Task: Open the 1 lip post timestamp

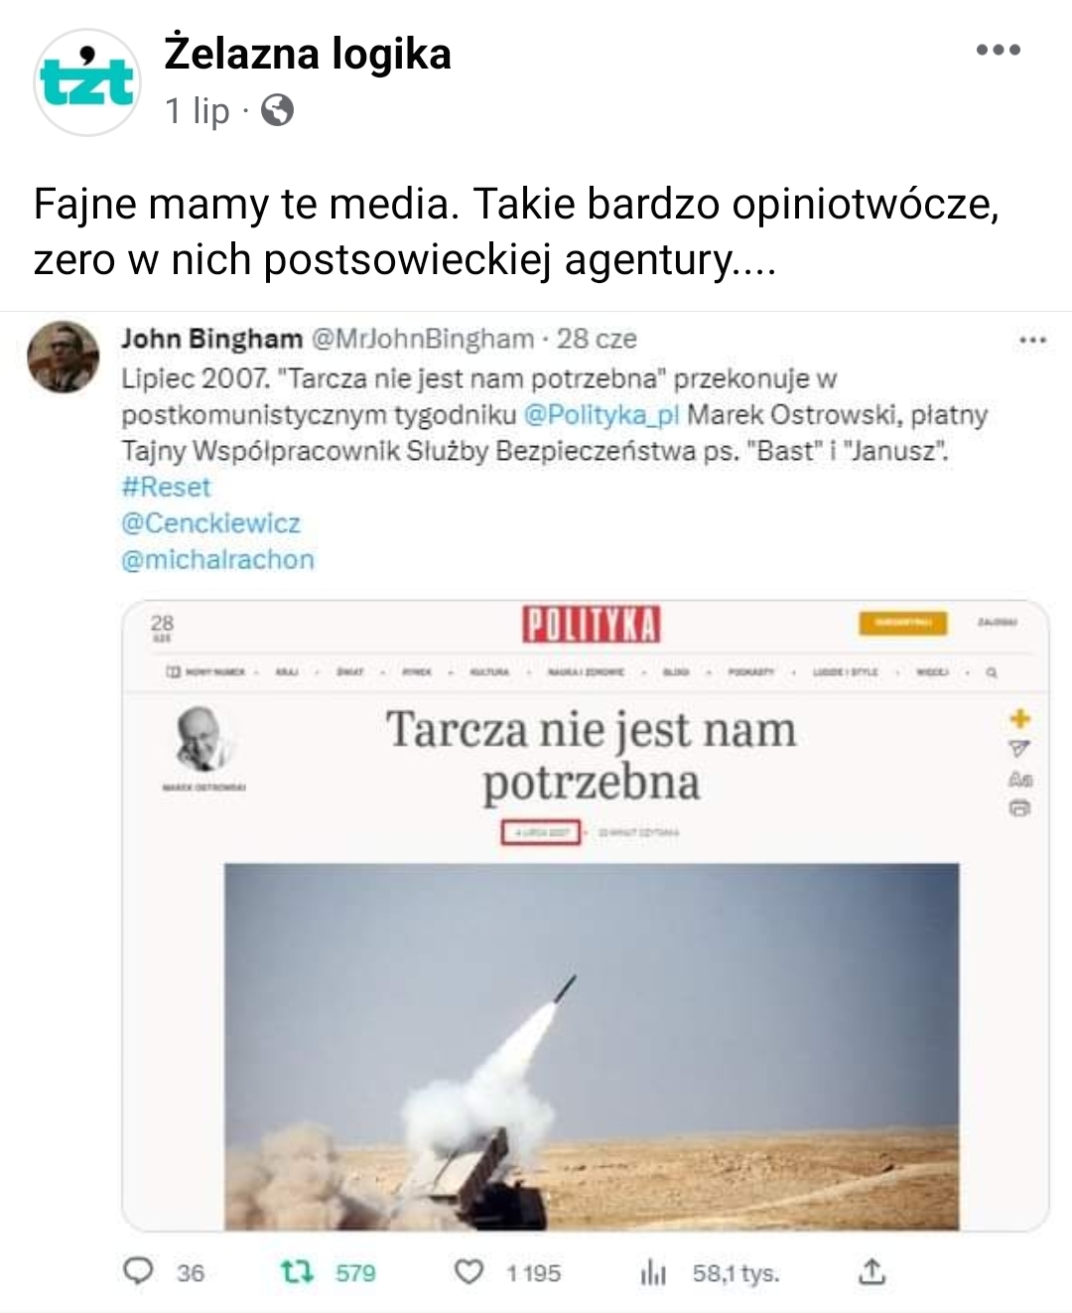Action: (x=198, y=110)
